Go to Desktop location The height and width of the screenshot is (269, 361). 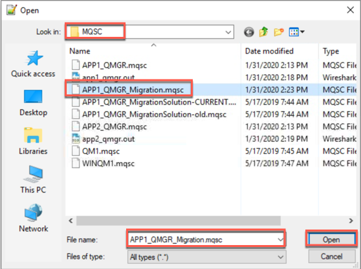click(x=33, y=103)
